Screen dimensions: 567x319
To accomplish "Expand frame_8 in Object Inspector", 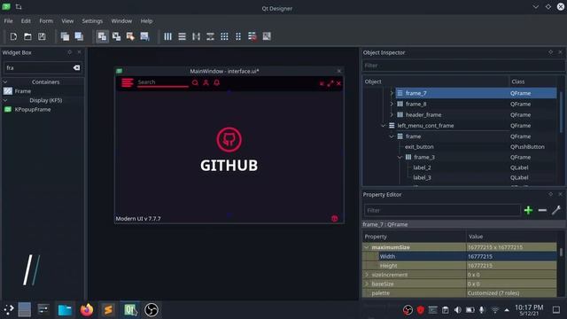I will pyautogui.click(x=392, y=105).
